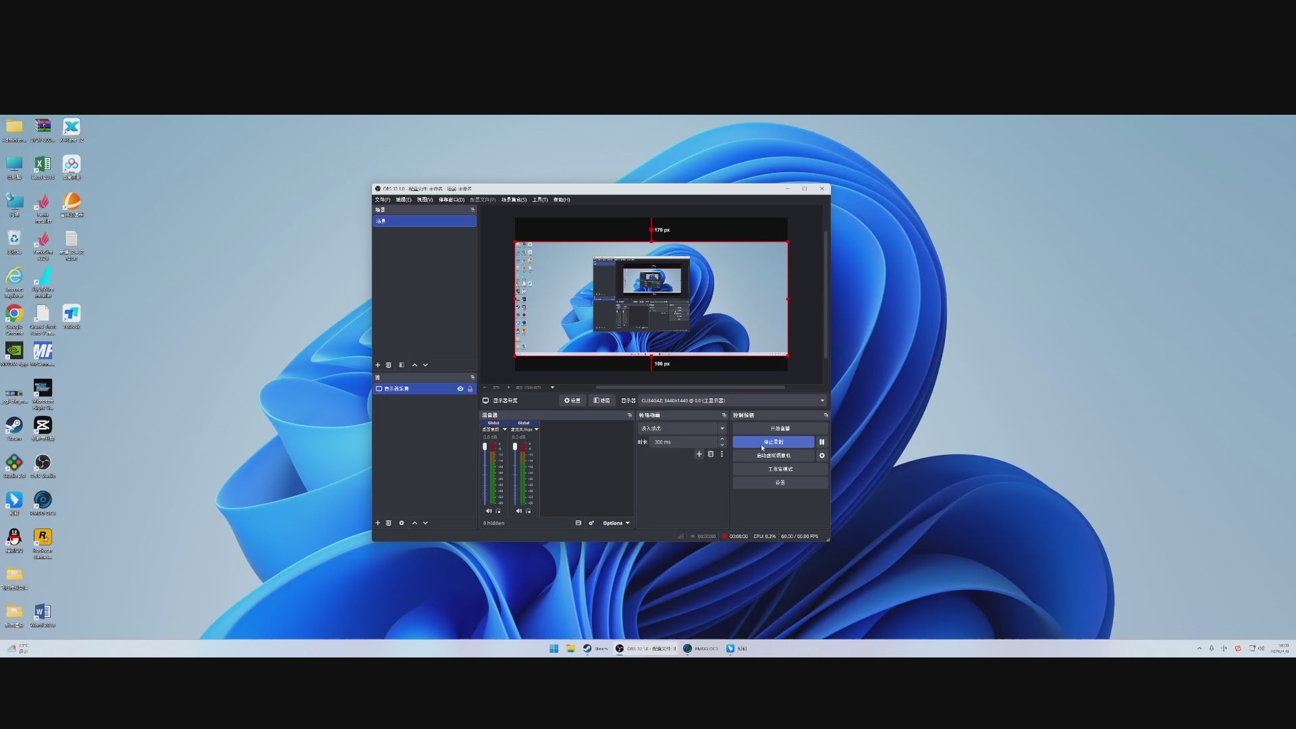The image size is (1296, 729).
Task: Open source properties 设置 button in source toolbar
Action: point(572,401)
